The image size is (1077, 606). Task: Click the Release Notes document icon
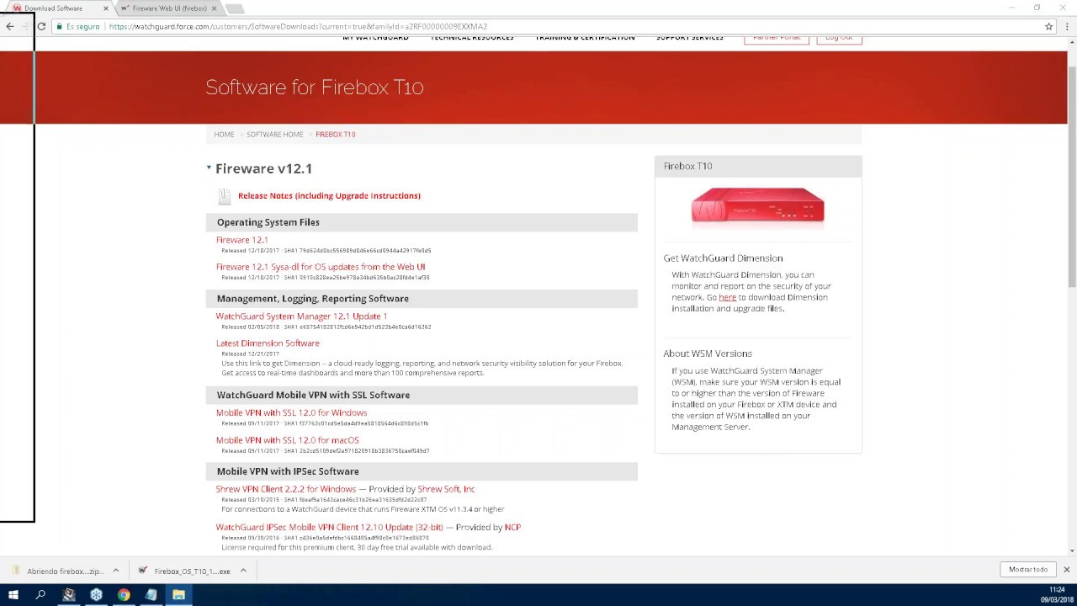224,196
